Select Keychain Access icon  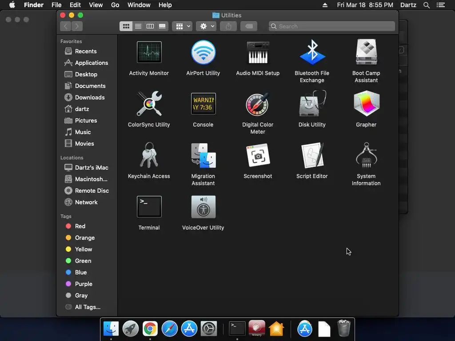(149, 155)
